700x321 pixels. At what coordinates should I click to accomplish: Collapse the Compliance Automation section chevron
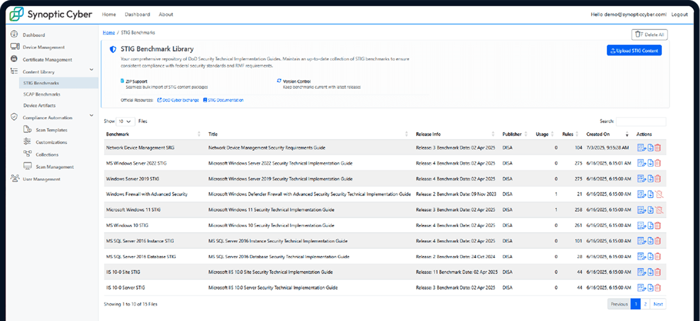coord(91,116)
